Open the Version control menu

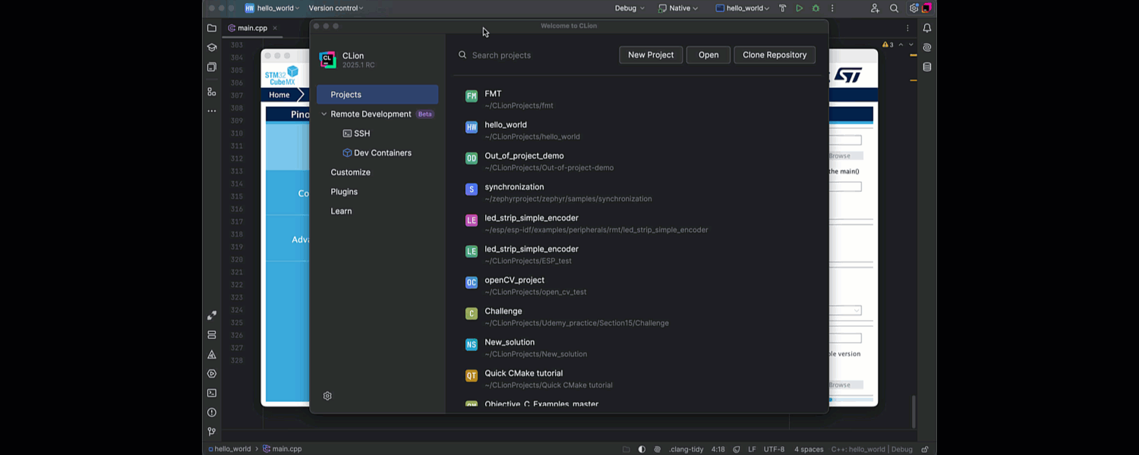tap(335, 8)
